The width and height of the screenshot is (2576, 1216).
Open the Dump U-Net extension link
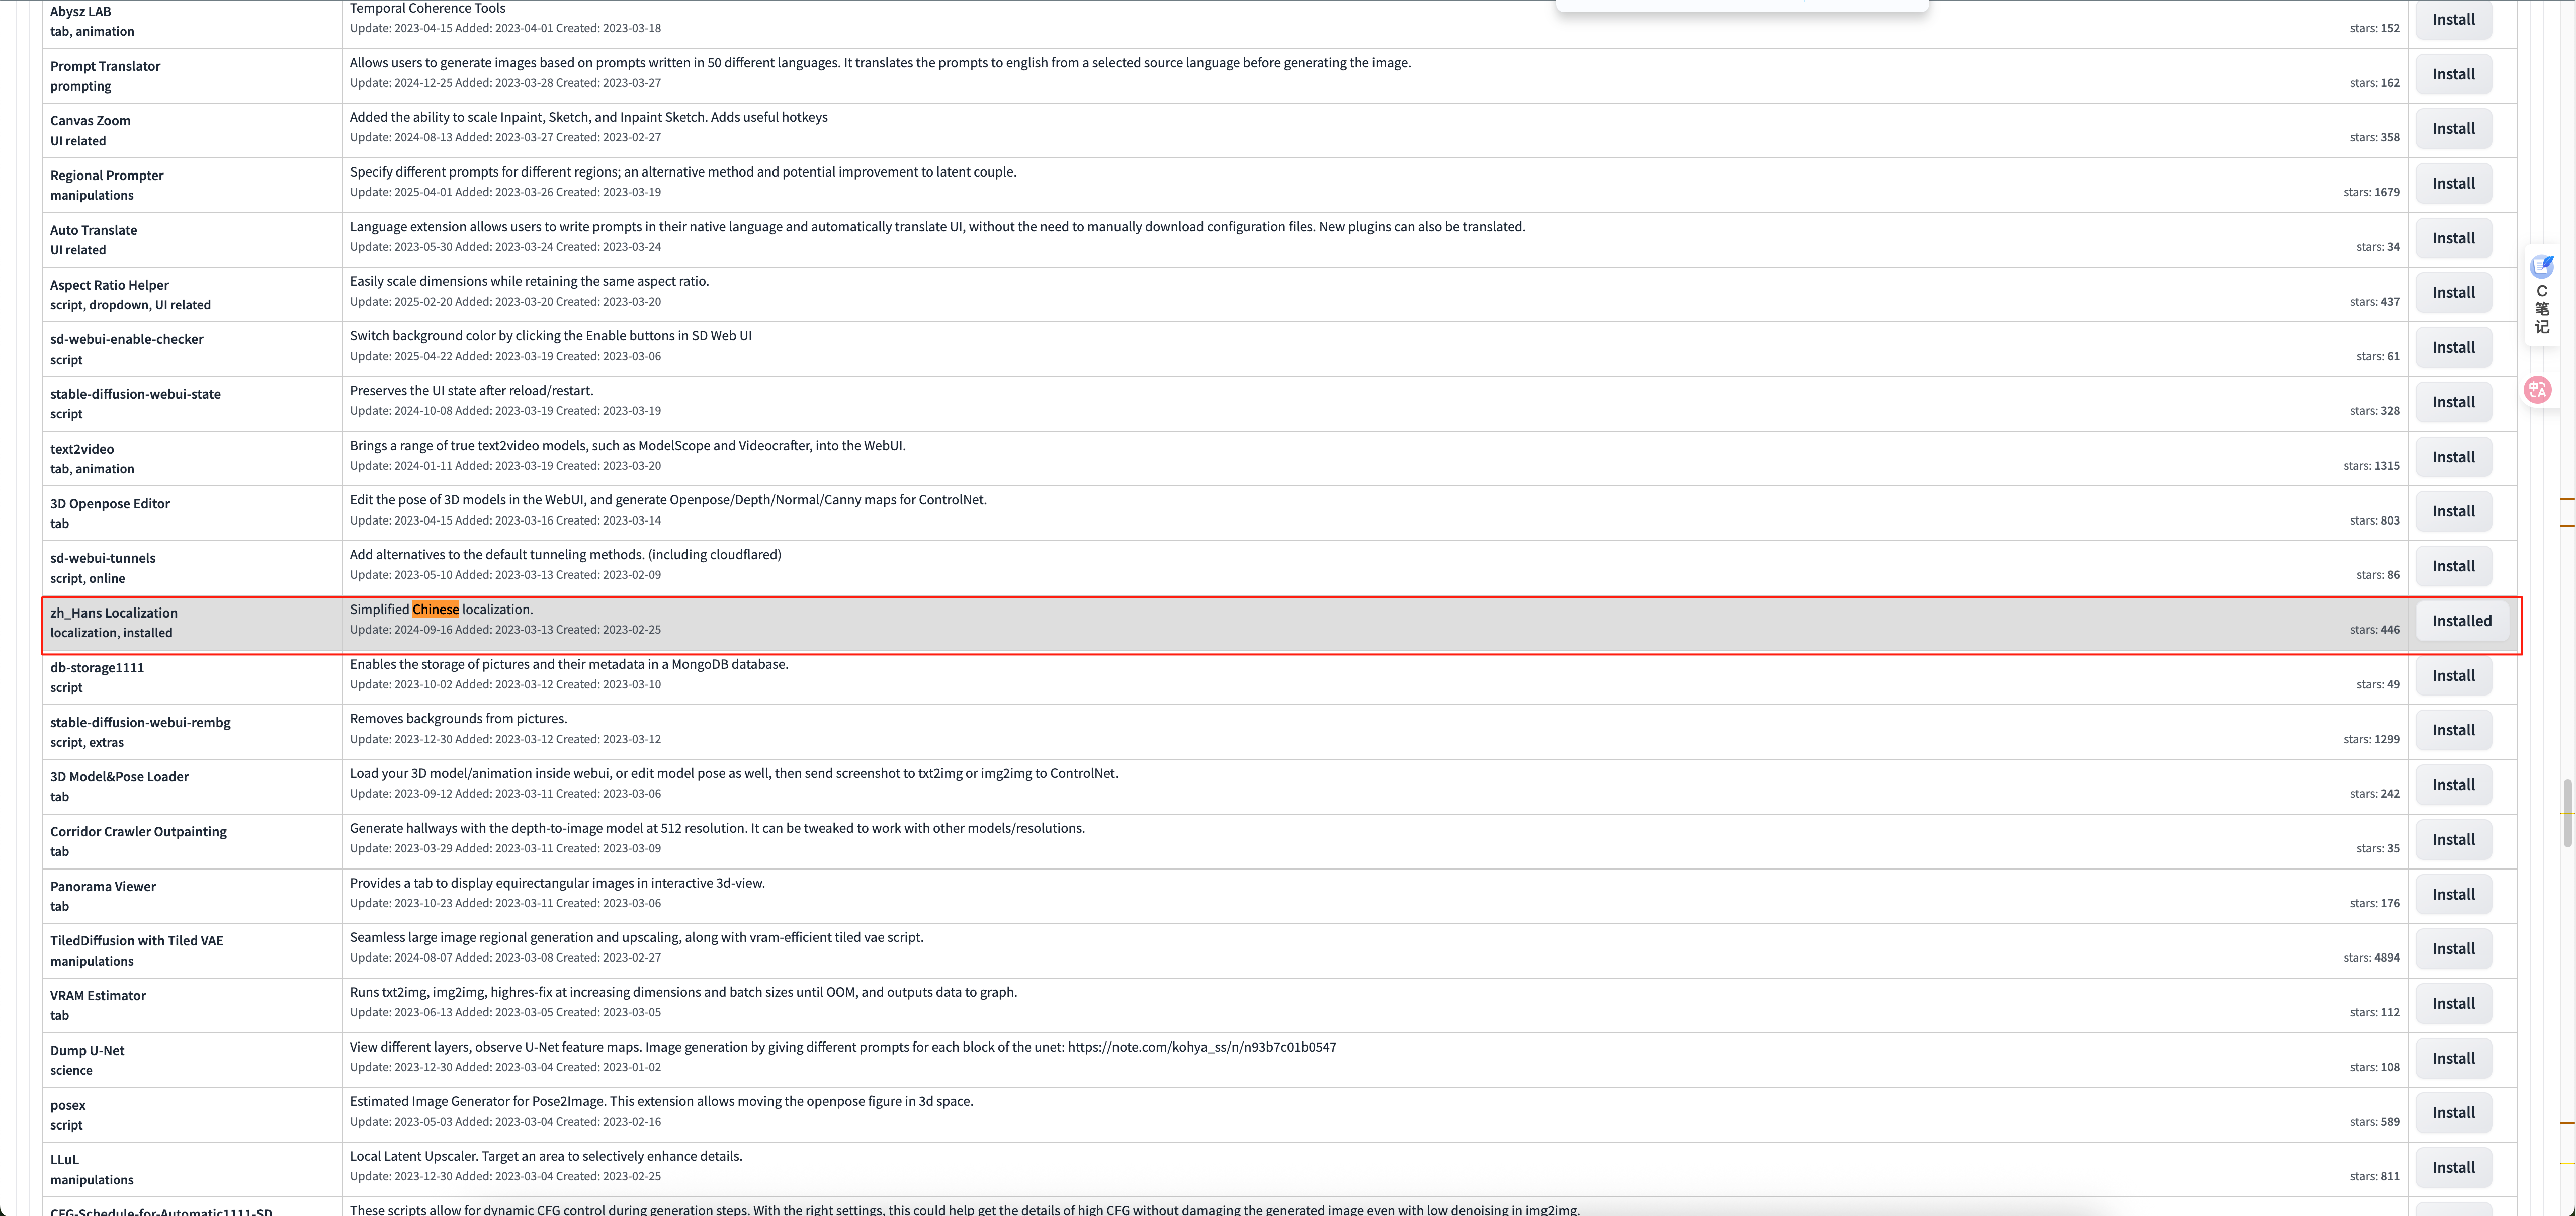(87, 1051)
